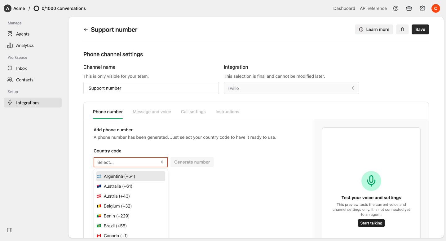Select Benin (+229) from the list
This screenshot has width=446, height=241.
click(x=130, y=216)
